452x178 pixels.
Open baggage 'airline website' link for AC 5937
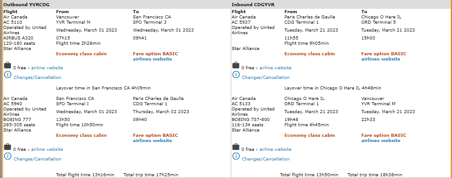275,68
